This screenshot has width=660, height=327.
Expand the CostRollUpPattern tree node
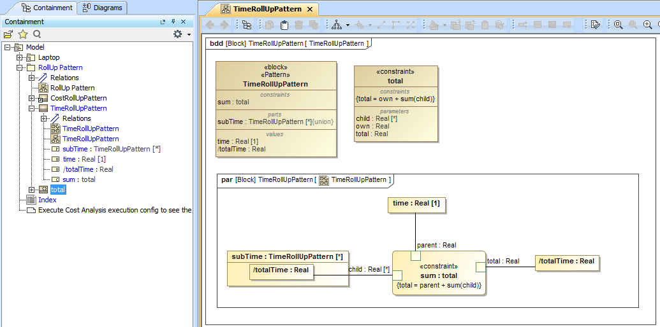point(32,98)
